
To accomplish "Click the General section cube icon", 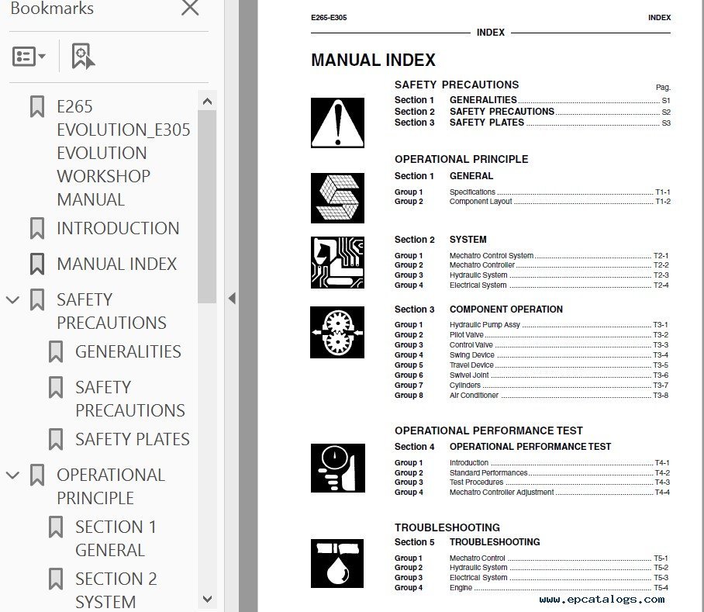I will point(337,198).
